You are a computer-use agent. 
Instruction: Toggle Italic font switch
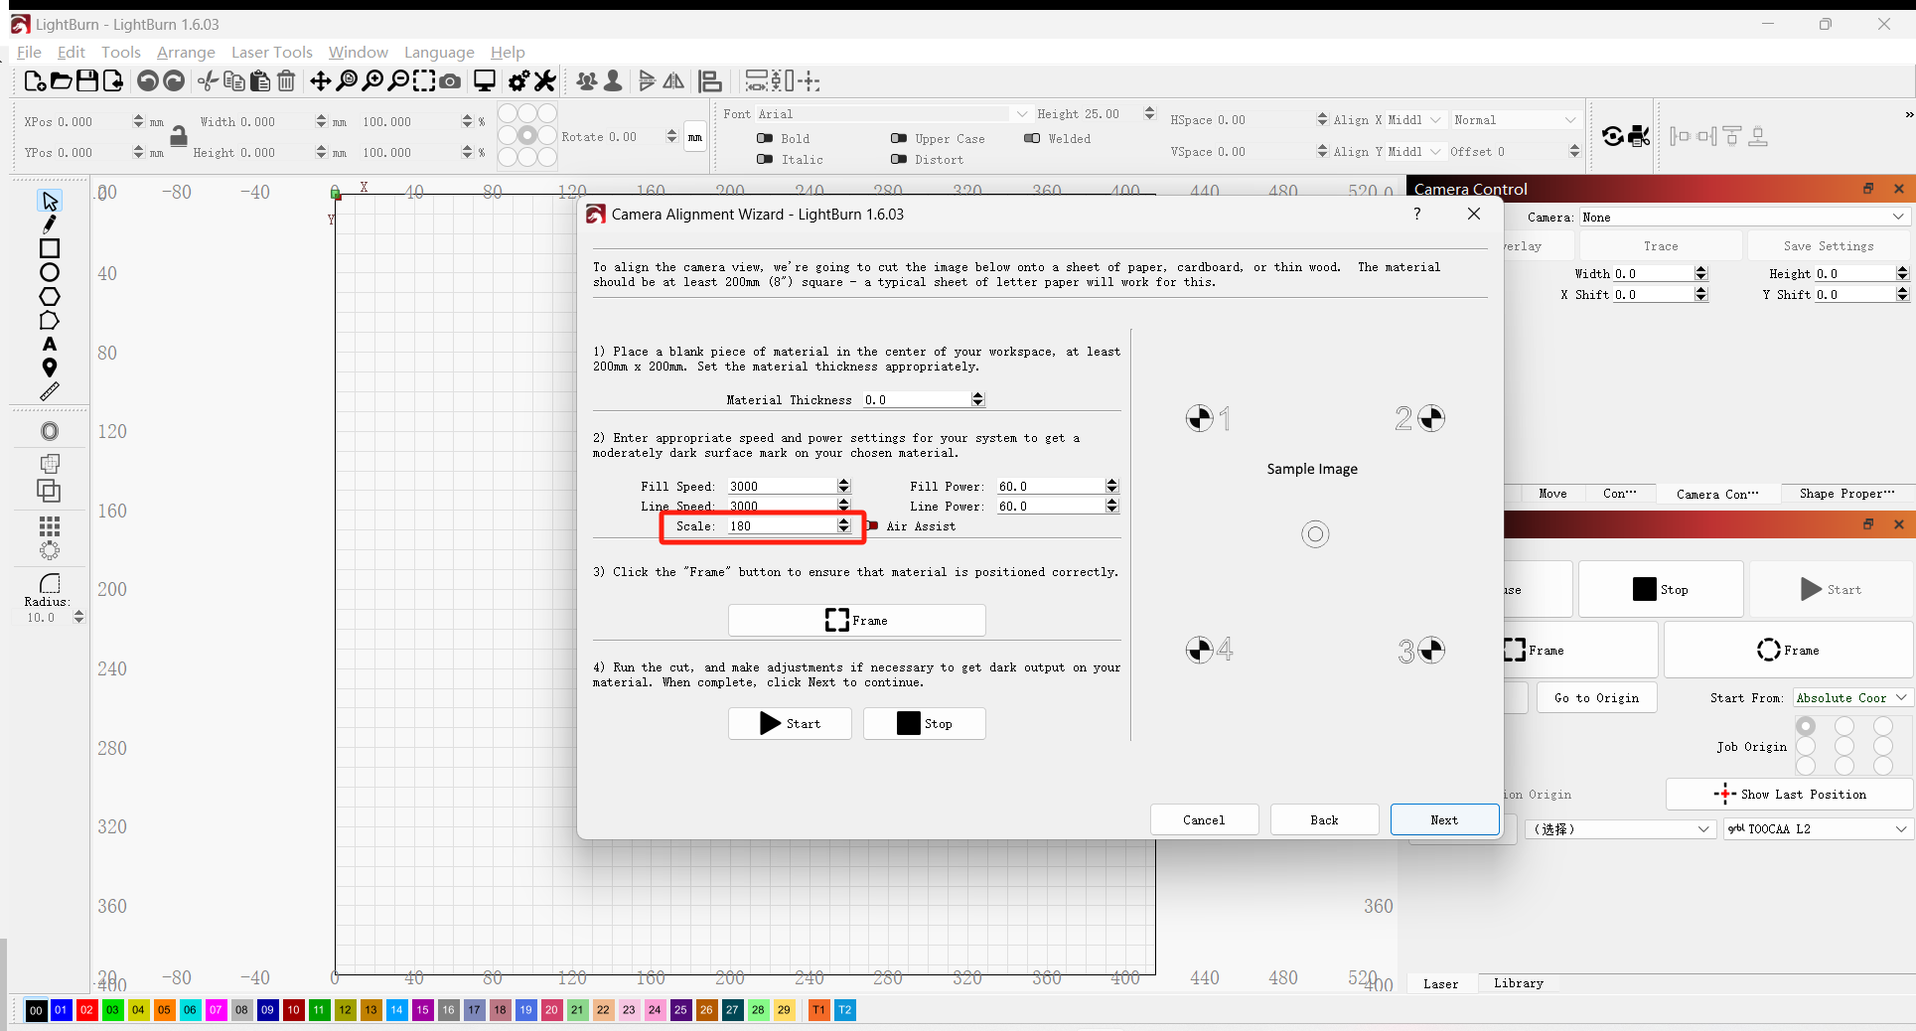765,159
